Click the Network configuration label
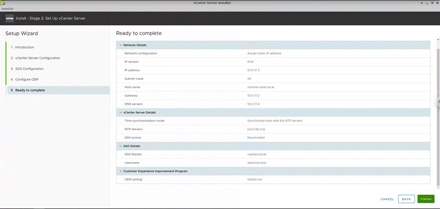440x209 pixels. click(140, 53)
